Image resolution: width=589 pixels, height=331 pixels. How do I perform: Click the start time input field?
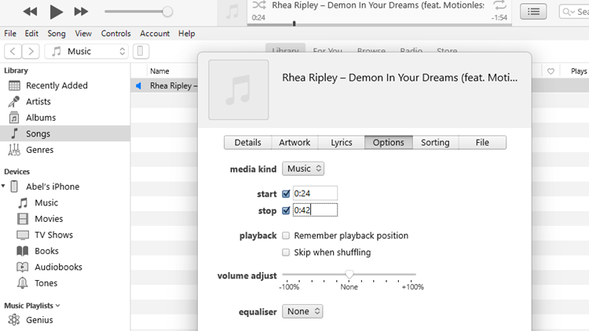point(315,193)
